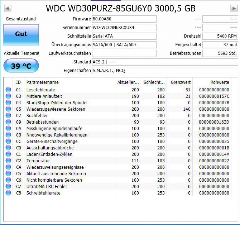Click the Rohwerte column header
240x225 pixels.
click(212, 82)
